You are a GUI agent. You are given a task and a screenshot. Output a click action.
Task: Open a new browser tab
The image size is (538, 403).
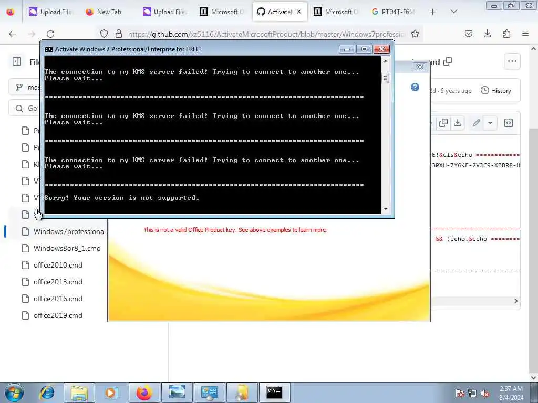coord(433,12)
